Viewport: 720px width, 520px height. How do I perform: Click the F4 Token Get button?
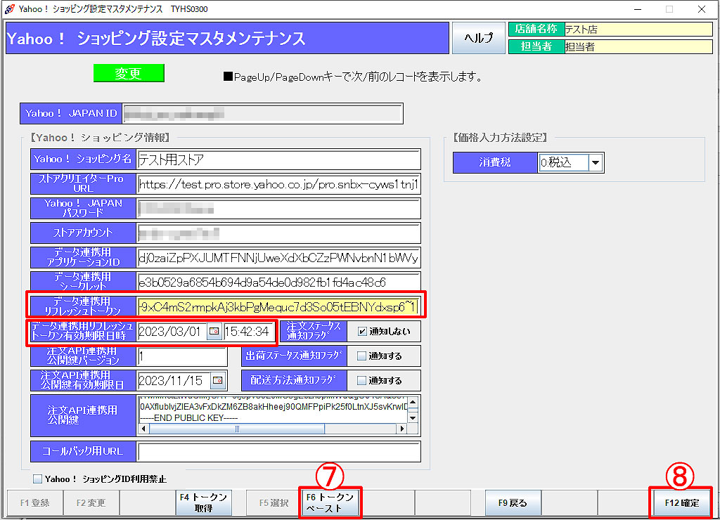point(204,502)
